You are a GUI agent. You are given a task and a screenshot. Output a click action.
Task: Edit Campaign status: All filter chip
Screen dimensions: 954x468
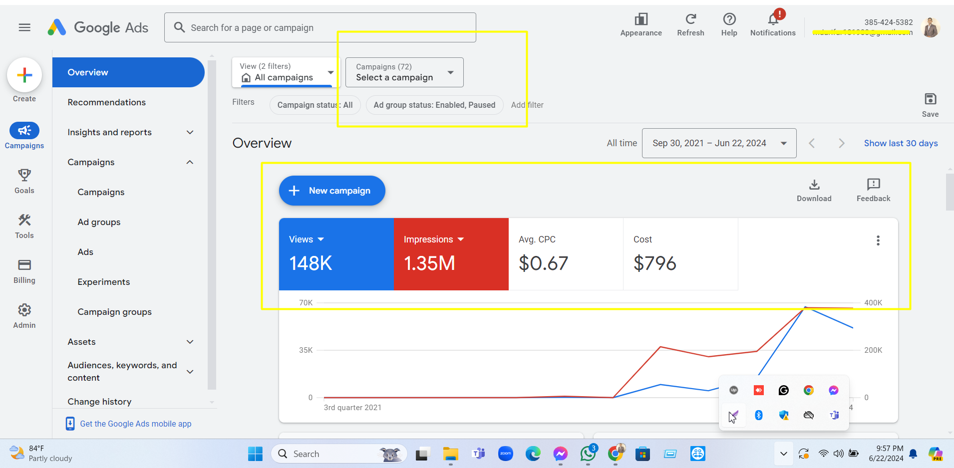315,105
